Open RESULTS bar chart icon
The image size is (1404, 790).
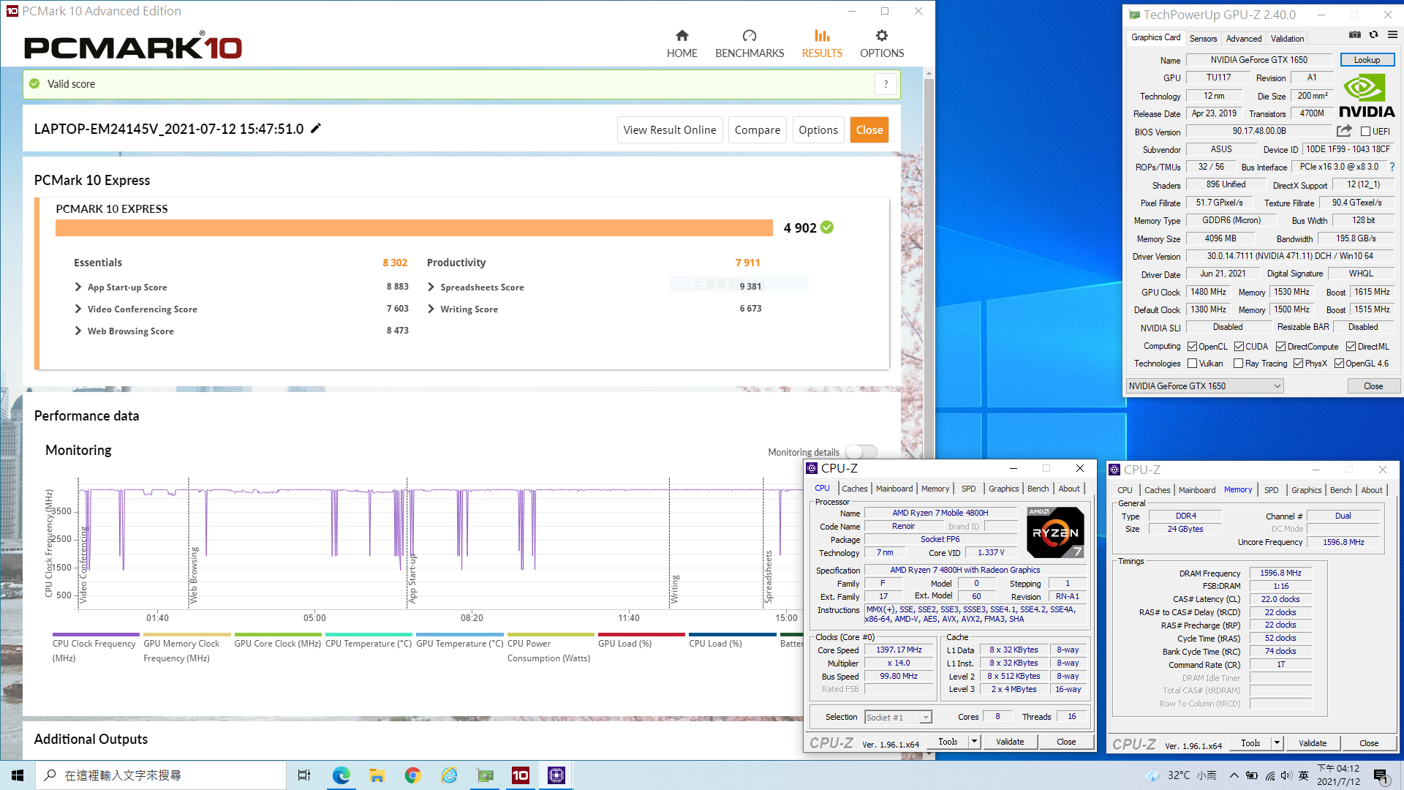click(822, 36)
